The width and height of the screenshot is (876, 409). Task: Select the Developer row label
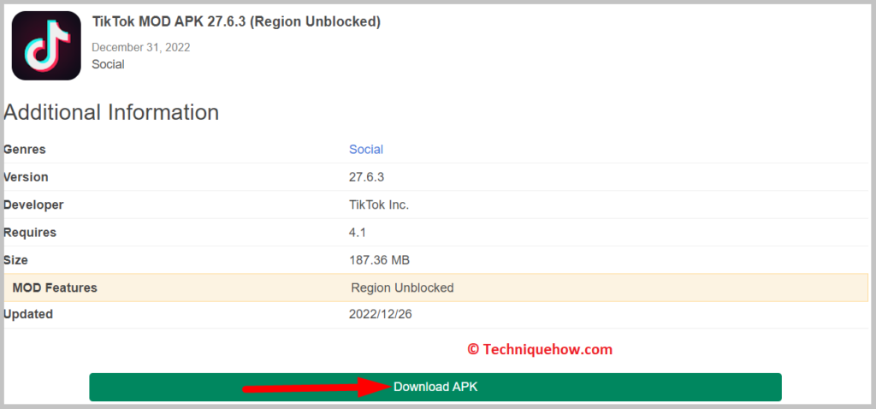pyautogui.click(x=33, y=205)
